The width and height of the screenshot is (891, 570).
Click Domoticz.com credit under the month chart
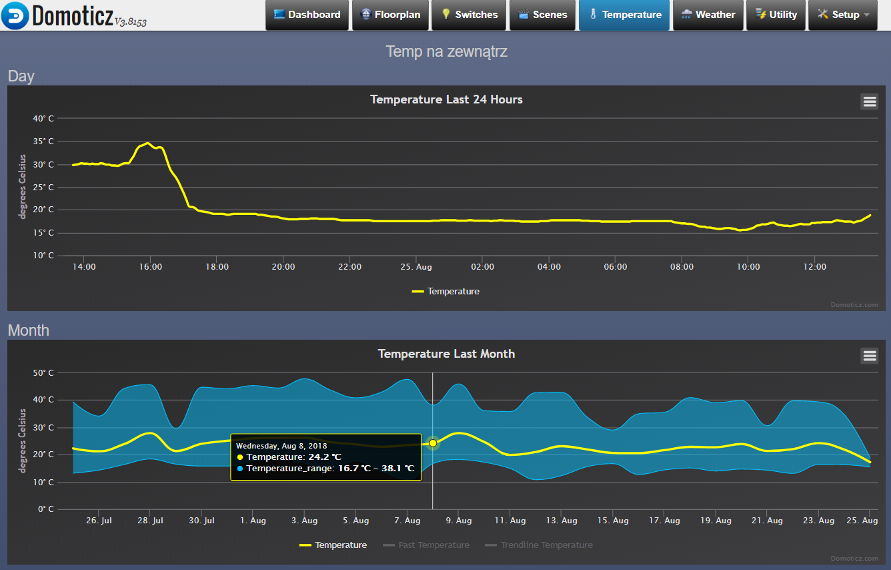854,558
